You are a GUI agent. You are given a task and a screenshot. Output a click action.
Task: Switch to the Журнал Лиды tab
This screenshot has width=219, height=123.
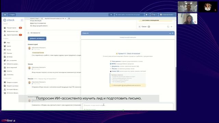coord(35,18)
